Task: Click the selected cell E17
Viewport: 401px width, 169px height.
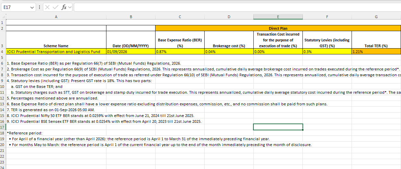Action: [278, 127]
